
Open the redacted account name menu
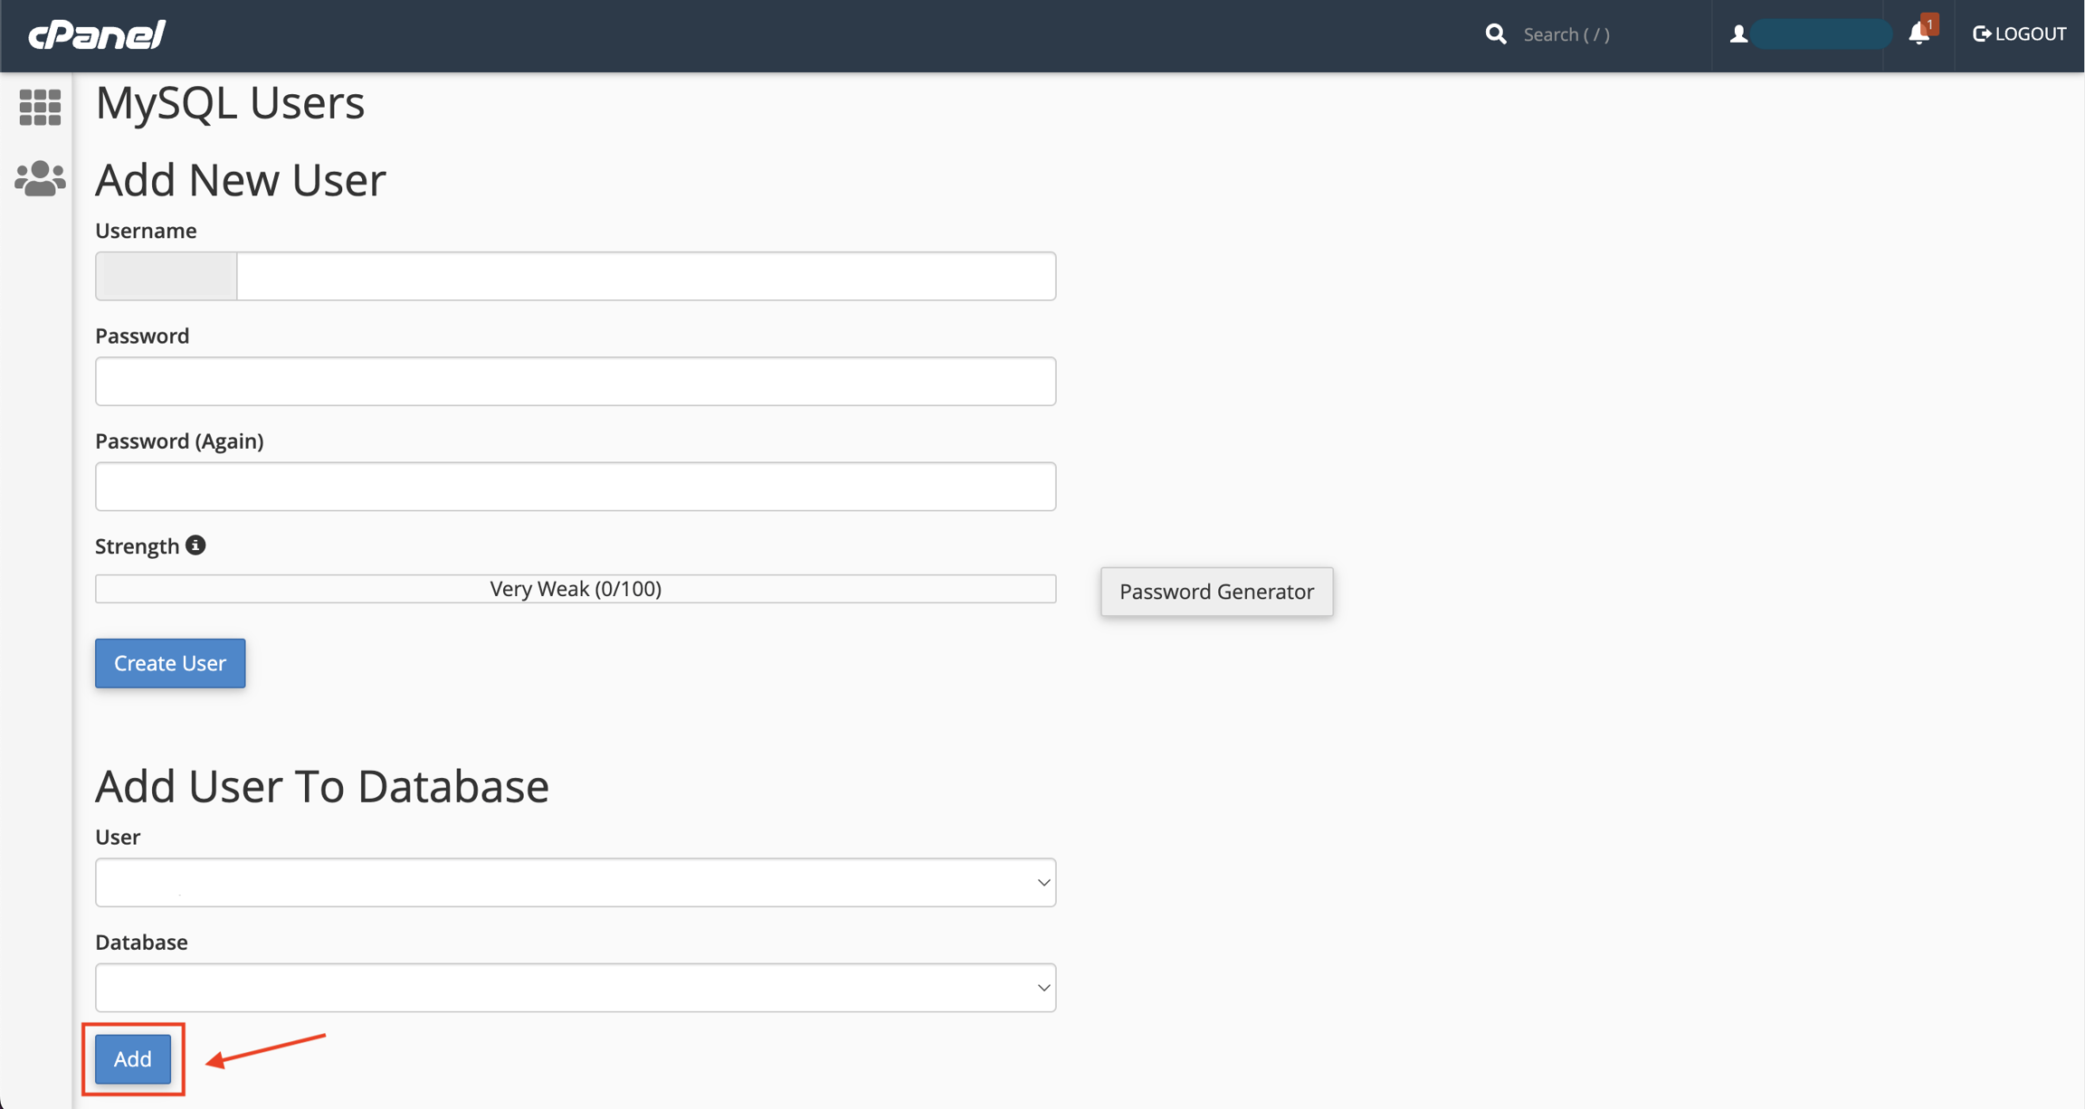tap(1820, 34)
